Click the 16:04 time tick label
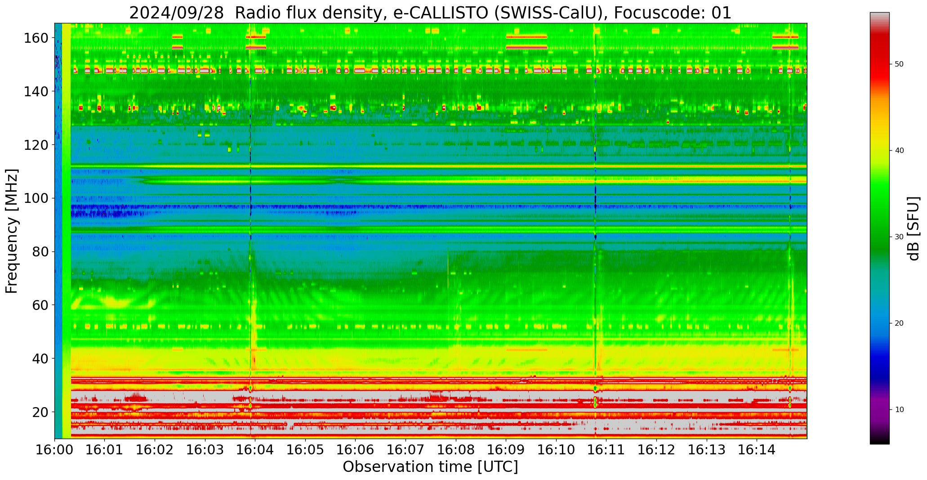This screenshot has width=927, height=480. coord(255,449)
